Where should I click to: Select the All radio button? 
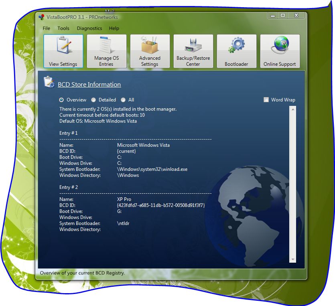point(123,100)
